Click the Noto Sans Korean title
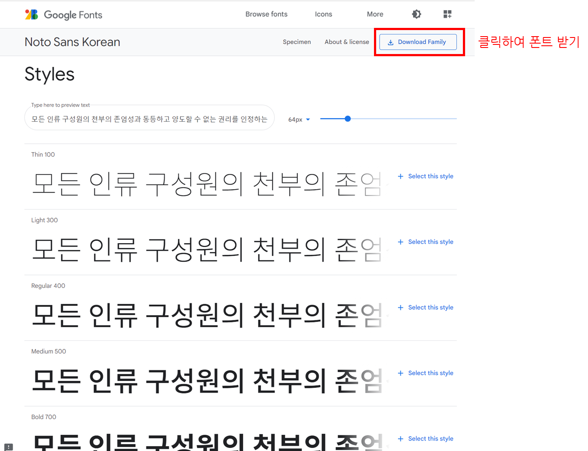This screenshot has height=451, width=588. point(72,42)
